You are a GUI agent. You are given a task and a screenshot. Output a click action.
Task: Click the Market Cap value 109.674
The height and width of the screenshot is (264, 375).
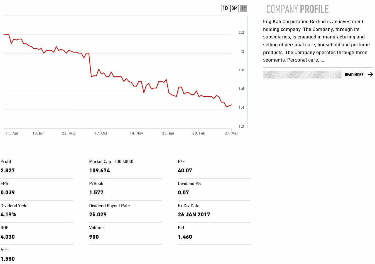pos(99,170)
